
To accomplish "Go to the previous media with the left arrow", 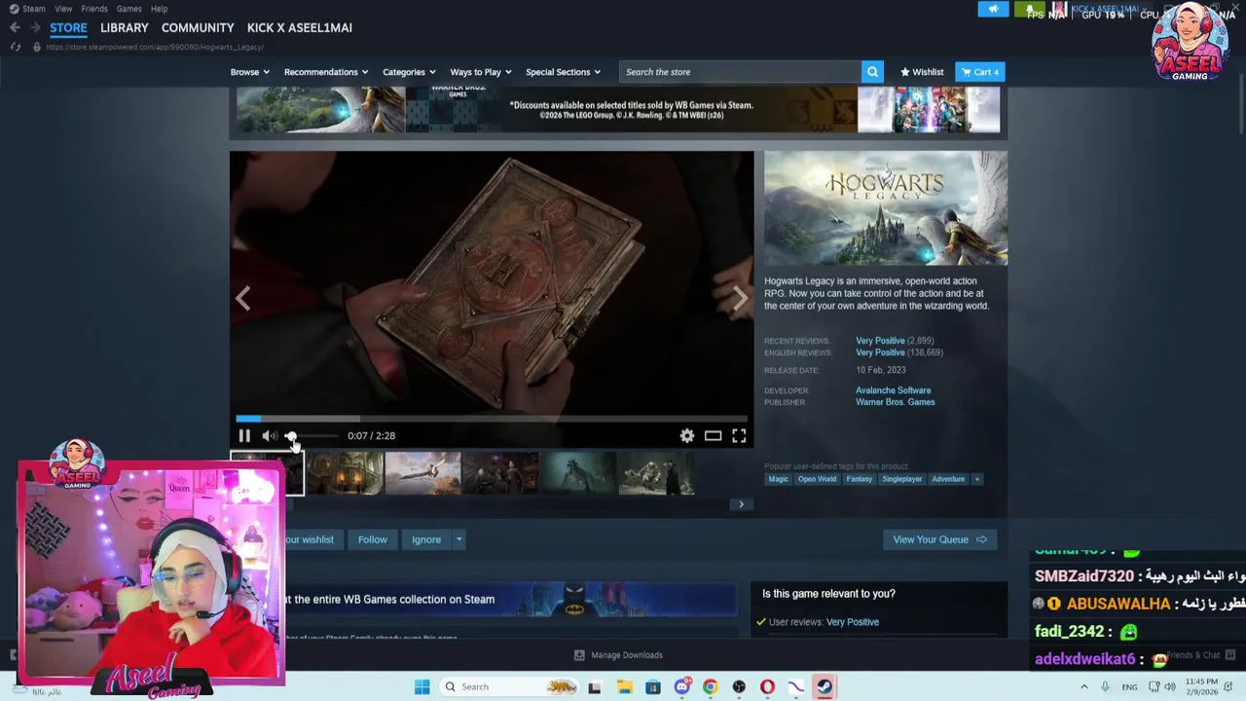I will pos(243,298).
